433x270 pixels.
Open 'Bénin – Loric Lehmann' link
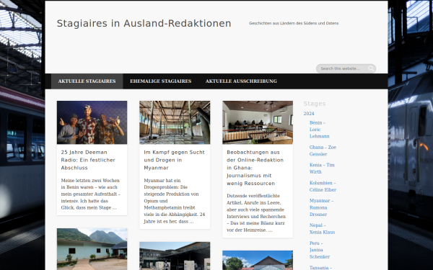click(x=319, y=130)
